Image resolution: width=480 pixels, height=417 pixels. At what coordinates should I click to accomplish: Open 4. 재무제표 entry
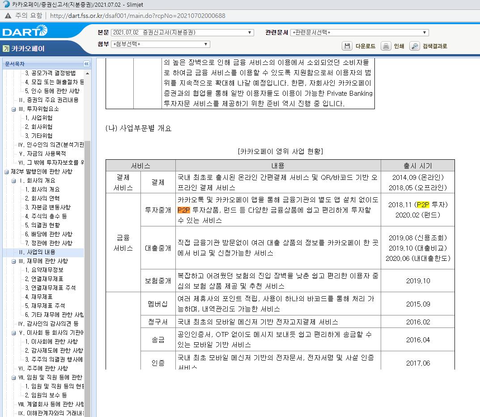(38, 297)
